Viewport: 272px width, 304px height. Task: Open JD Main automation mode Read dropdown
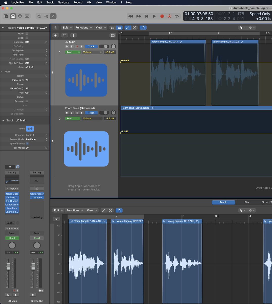click(73, 52)
